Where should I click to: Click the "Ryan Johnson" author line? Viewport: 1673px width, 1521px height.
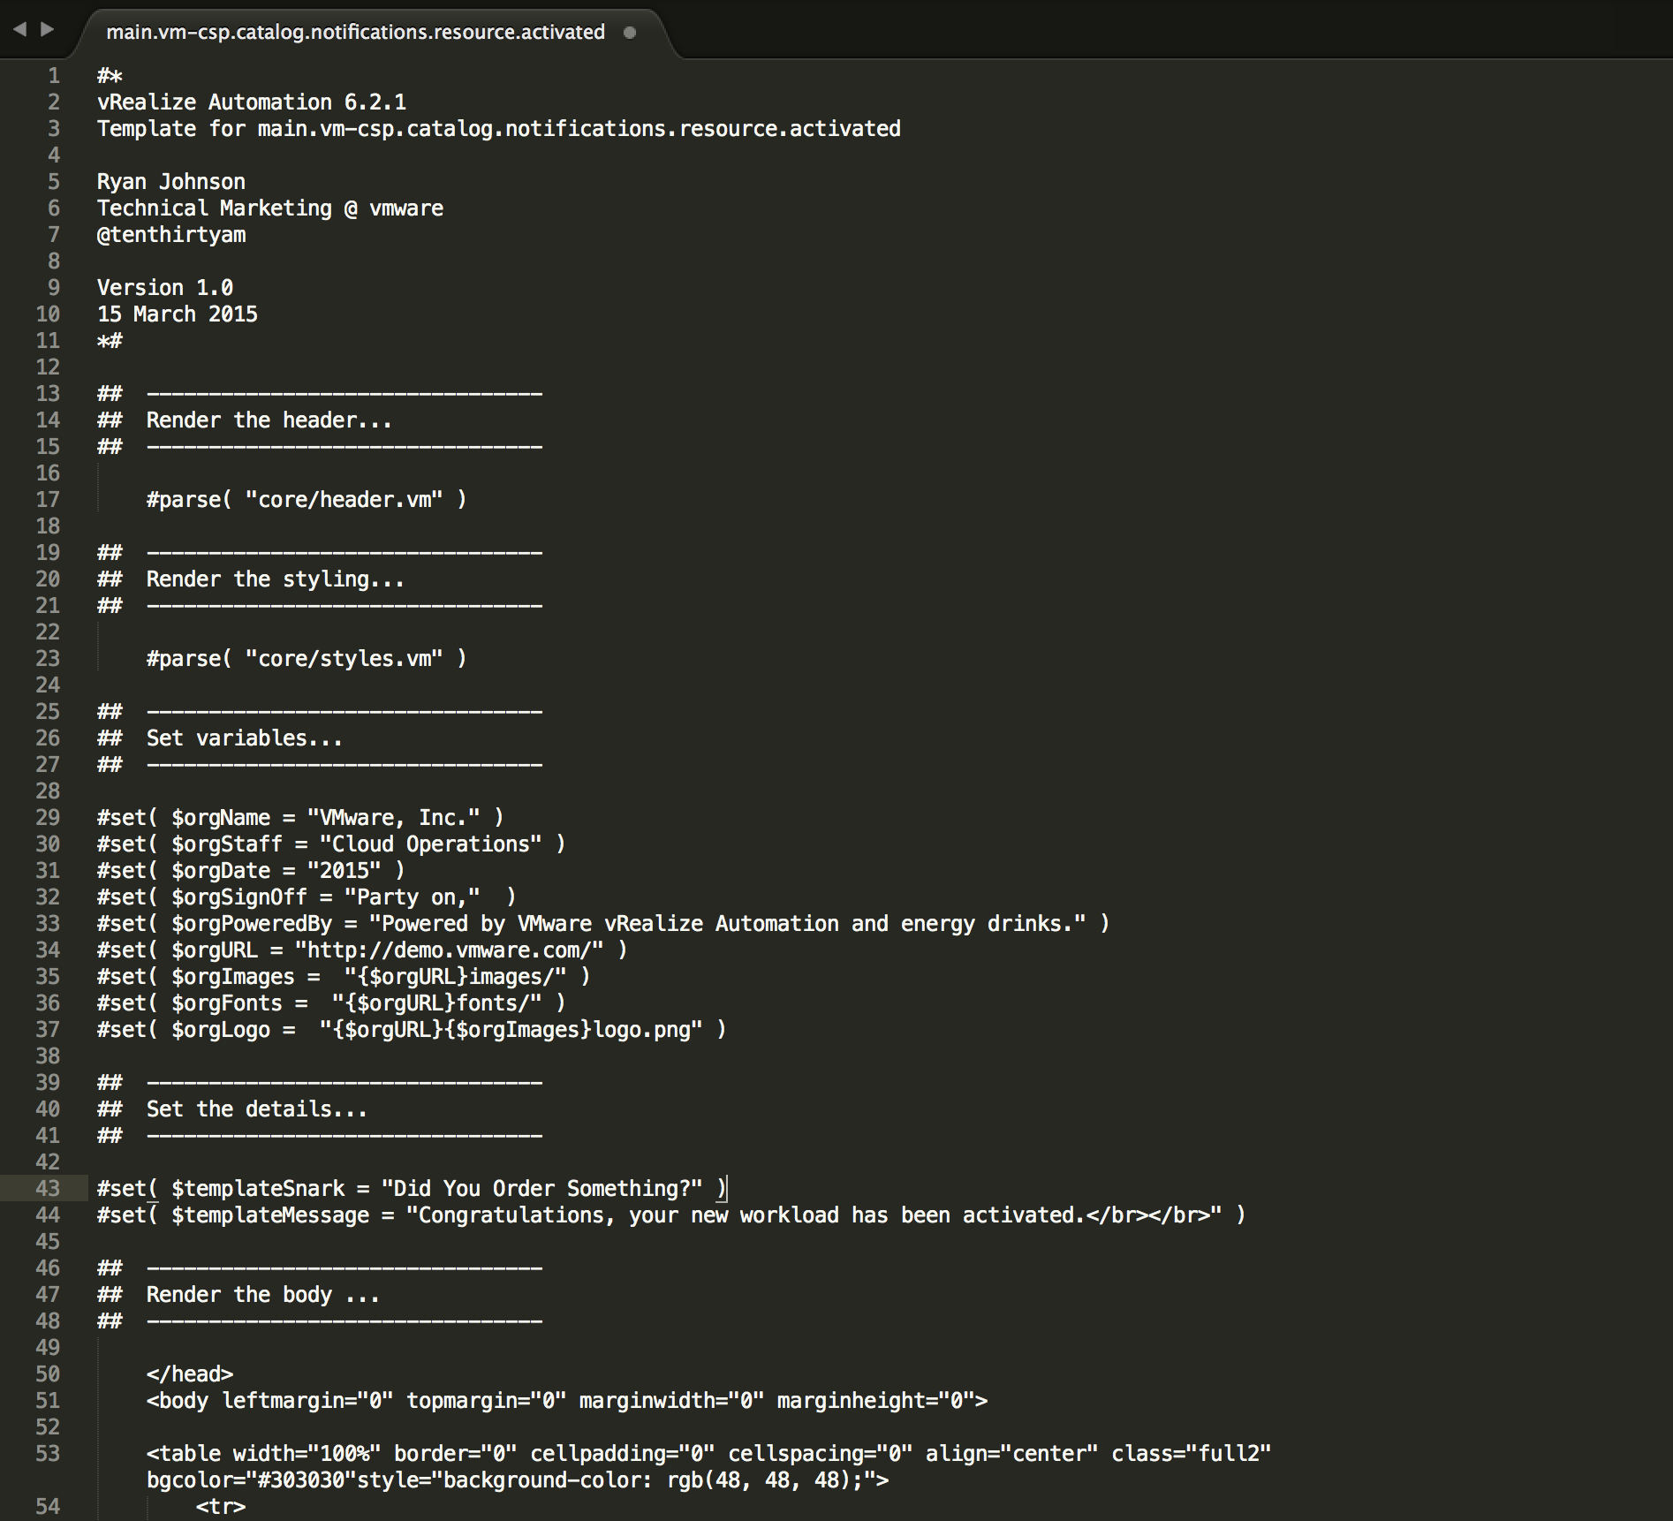pyautogui.click(x=171, y=182)
